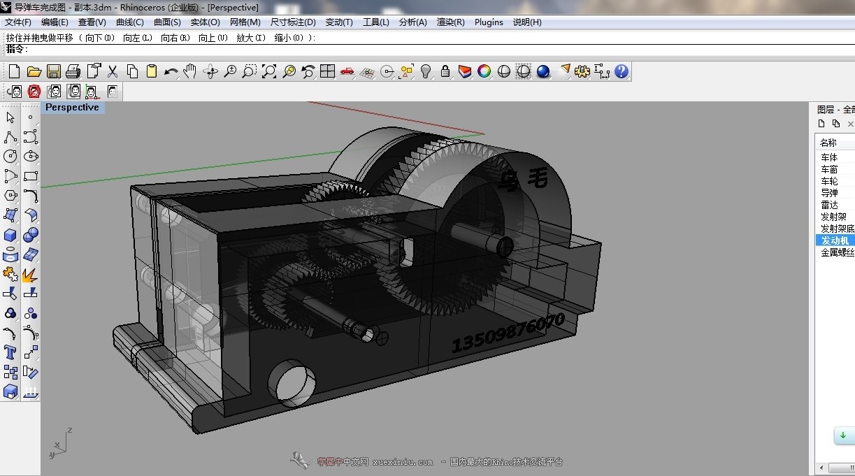The height and width of the screenshot is (476, 855).
Task: Select the Circle tool in sidebar
Action: tap(10, 157)
